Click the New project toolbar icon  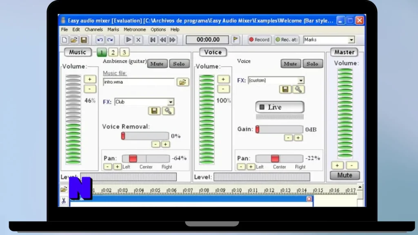pos(64,40)
